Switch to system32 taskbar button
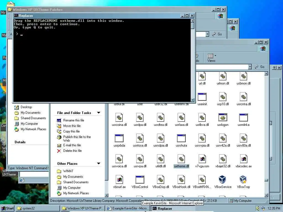This screenshot has width=283, height=212. [x=37, y=208]
